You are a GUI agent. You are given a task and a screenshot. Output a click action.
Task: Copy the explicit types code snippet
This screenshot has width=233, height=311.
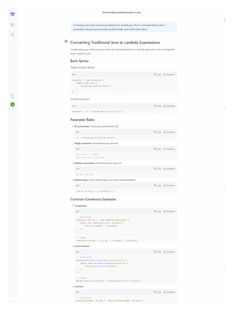pos(157,185)
